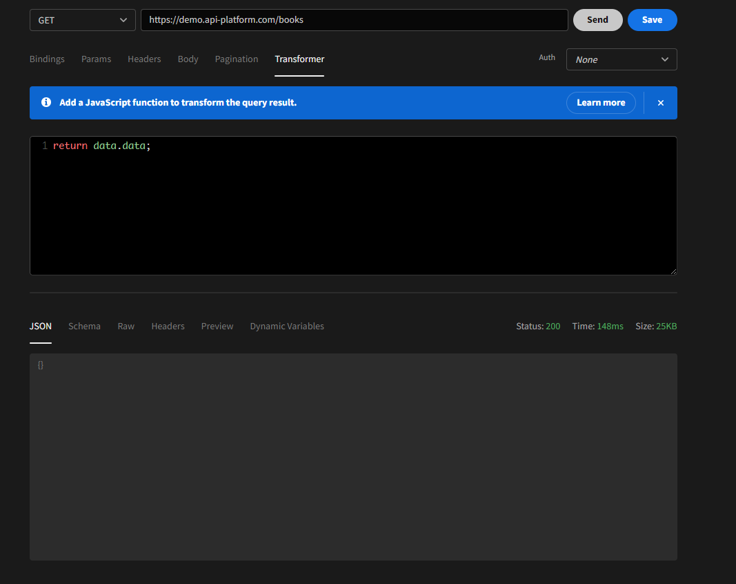Switch to the Preview response tab
The height and width of the screenshot is (584, 736).
217,326
